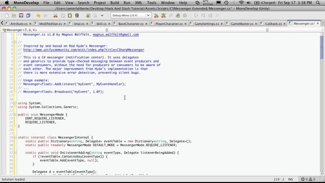Click the warning count icon in status bar
This screenshot has height=183, width=325.
[x=310, y=179]
